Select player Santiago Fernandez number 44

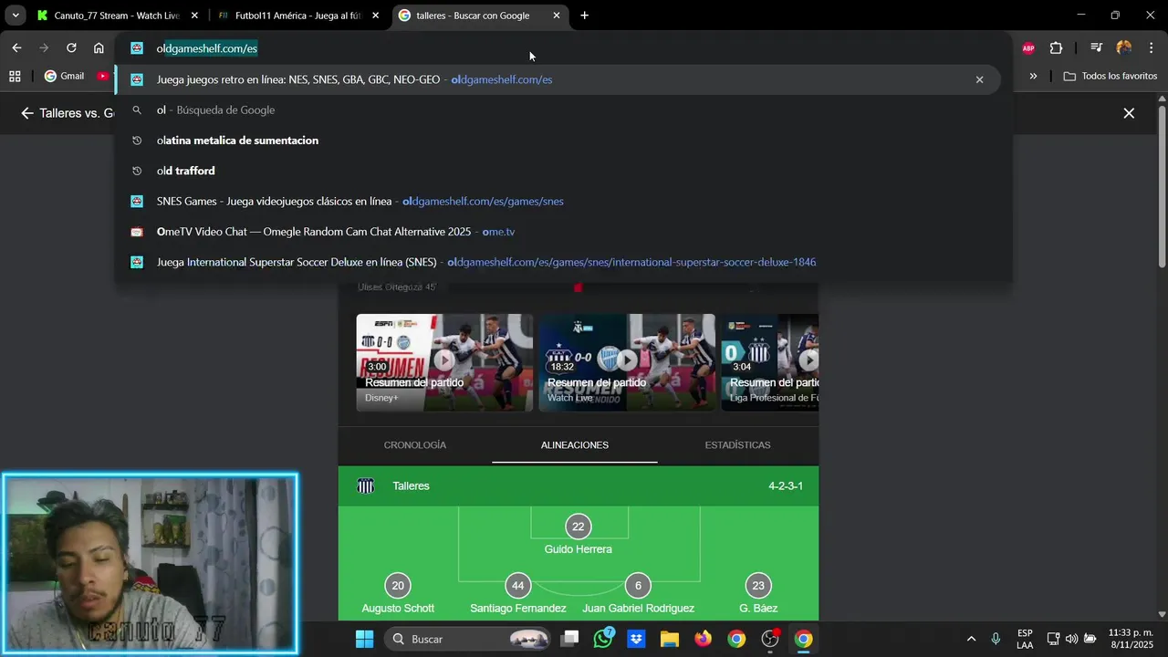[x=517, y=595]
